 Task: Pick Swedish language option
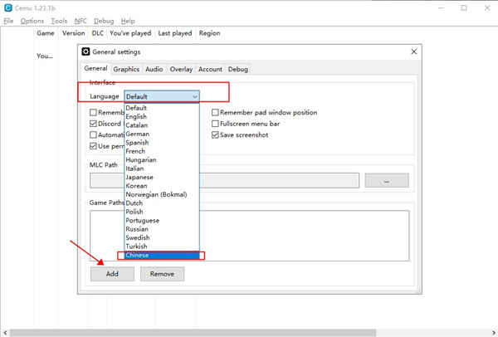(x=162, y=237)
